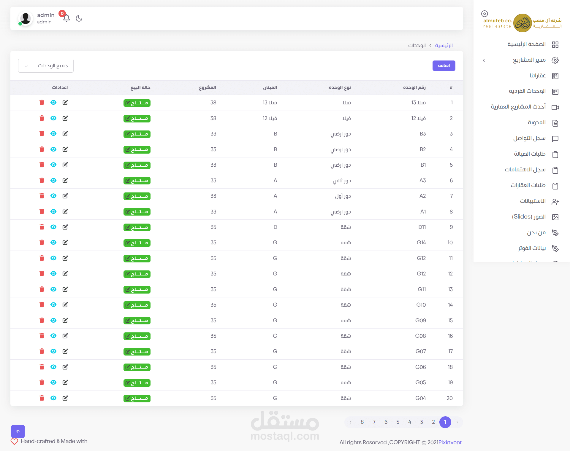Open الوحدات الفردية sidebar menu item
The width and height of the screenshot is (570, 451).
tap(527, 91)
